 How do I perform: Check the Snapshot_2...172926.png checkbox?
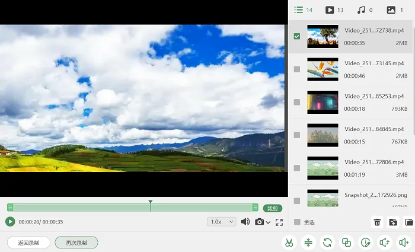pos(297,200)
